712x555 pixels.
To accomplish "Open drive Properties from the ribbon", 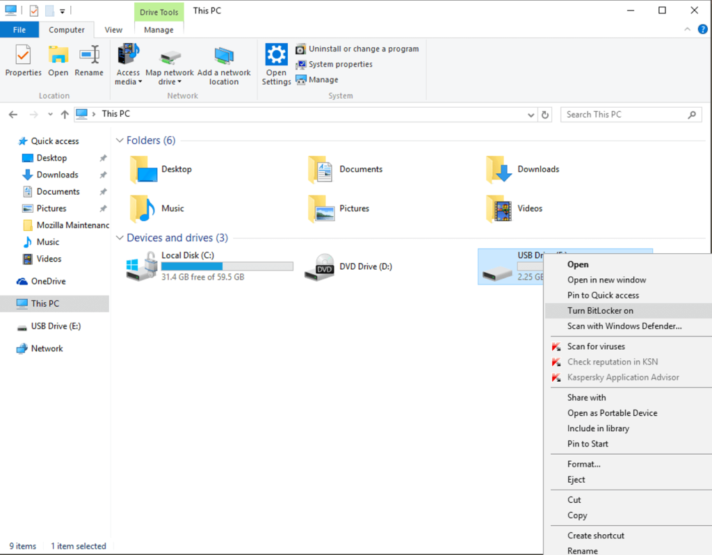I will pyautogui.click(x=23, y=63).
